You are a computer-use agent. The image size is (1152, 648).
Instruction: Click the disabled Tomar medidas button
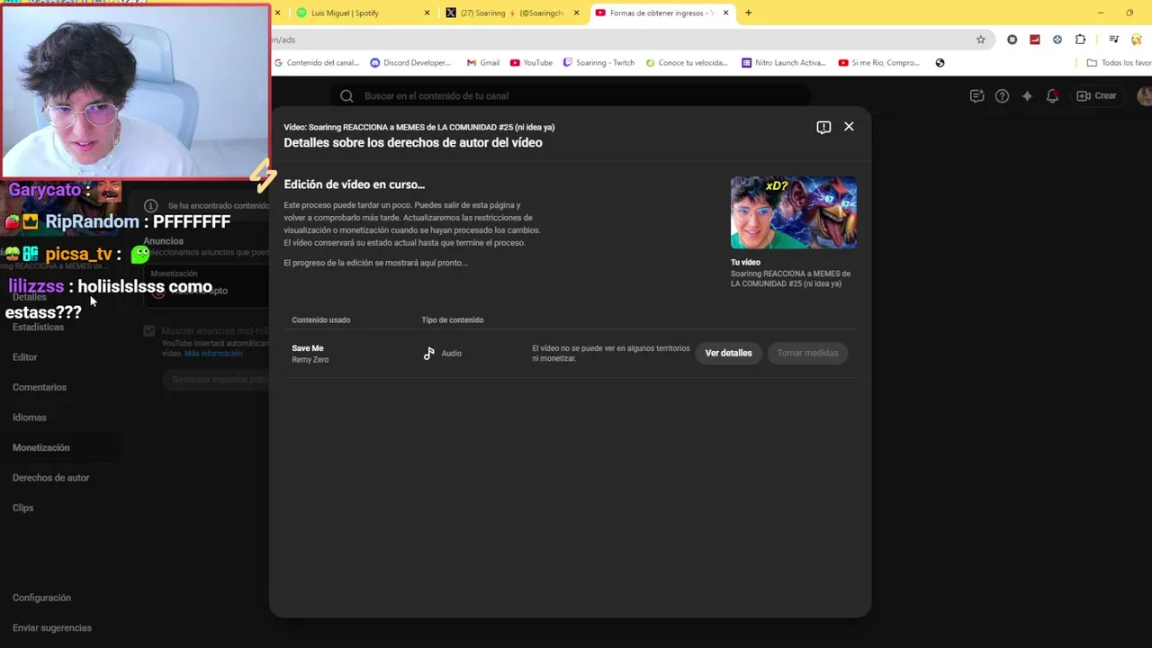coord(807,353)
